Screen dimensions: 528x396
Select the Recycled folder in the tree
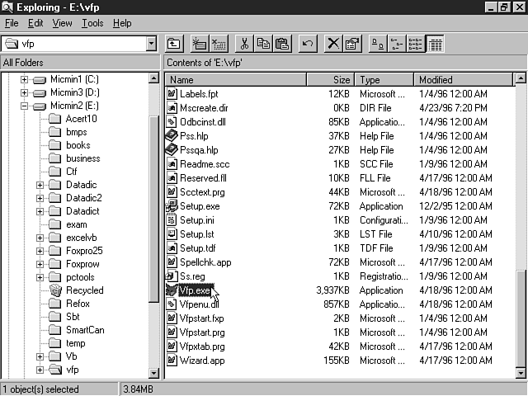tap(84, 290)
